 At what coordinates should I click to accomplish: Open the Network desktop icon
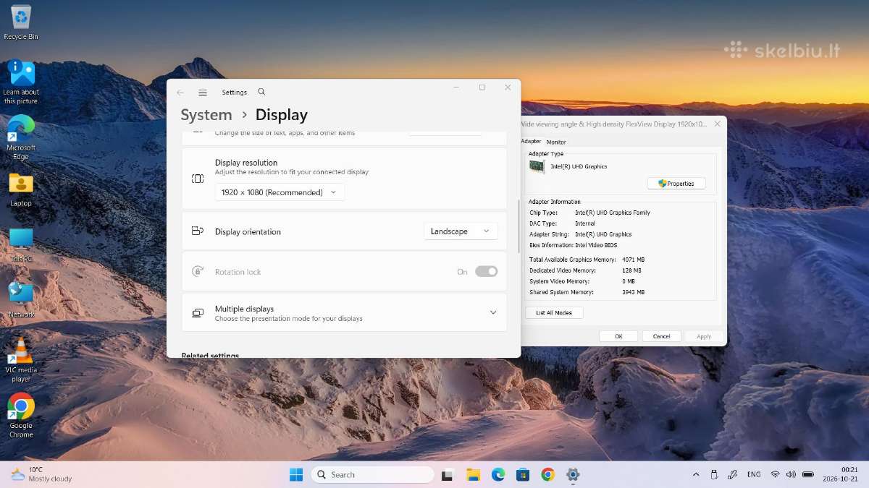point(21,300)
